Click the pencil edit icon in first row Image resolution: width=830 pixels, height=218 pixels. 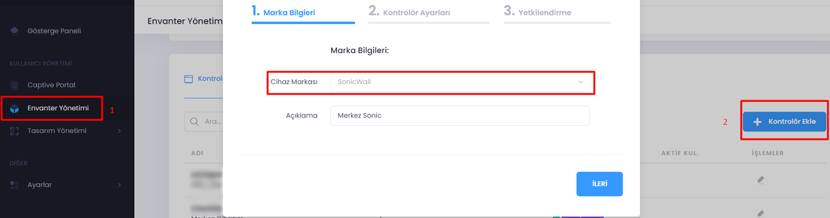click(x=761, y=179)
